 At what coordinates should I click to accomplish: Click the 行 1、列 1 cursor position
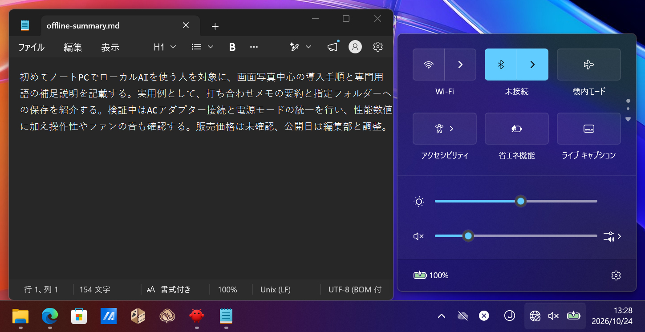click(x=41, y=290)
